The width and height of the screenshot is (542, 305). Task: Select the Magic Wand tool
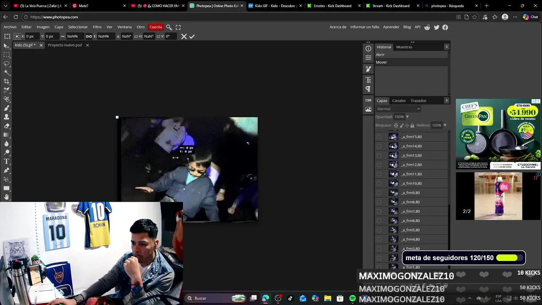(6, 72)
